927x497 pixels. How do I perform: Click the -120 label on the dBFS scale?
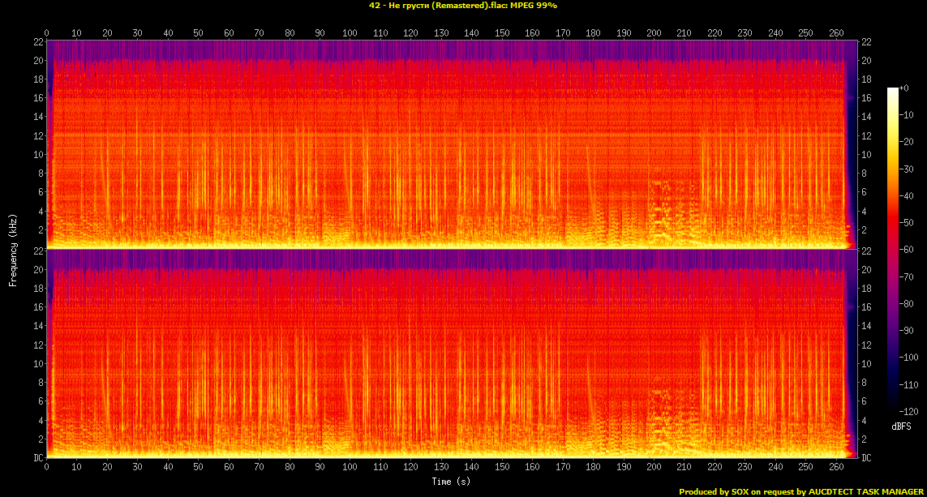point(912,412)
